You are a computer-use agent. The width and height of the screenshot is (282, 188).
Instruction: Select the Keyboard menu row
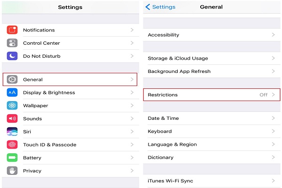tap(211, 132)
